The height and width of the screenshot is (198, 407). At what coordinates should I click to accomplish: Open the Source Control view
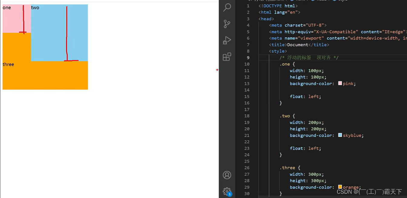coord(227,24)
